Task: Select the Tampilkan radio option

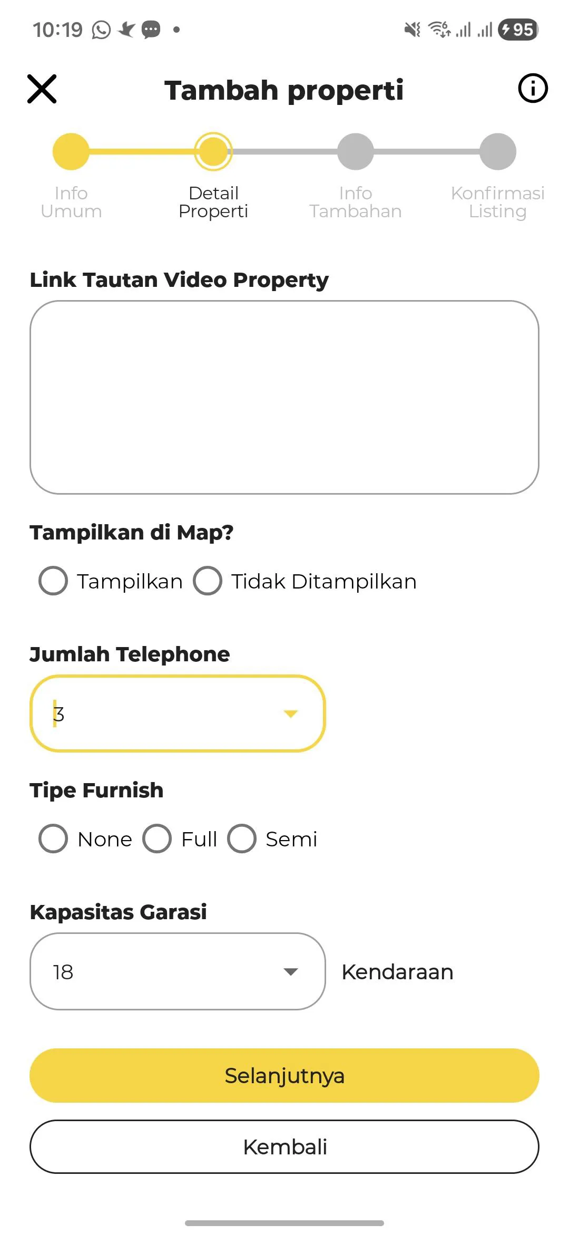Action: click(x=53, y=581)
